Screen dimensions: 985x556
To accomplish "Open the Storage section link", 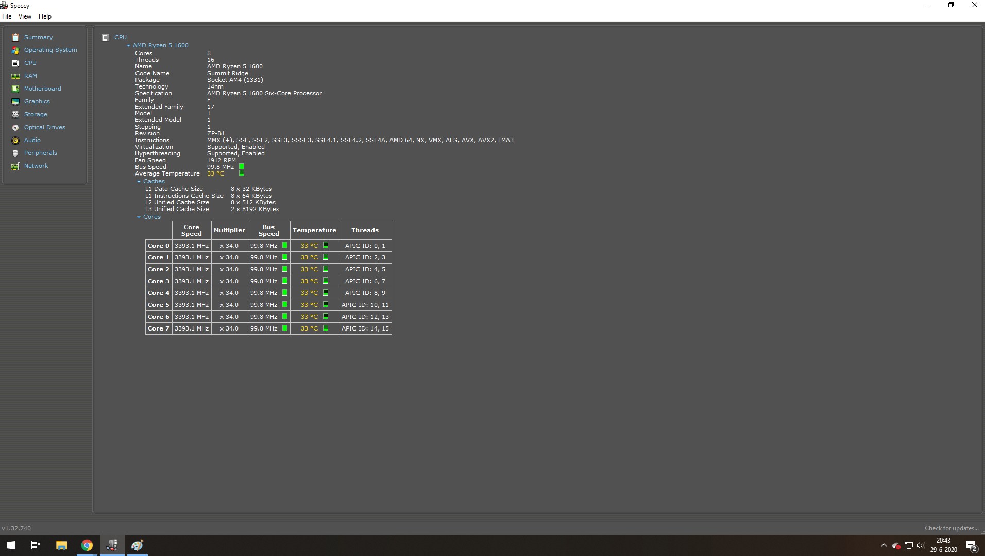I will tap(36, 114).
